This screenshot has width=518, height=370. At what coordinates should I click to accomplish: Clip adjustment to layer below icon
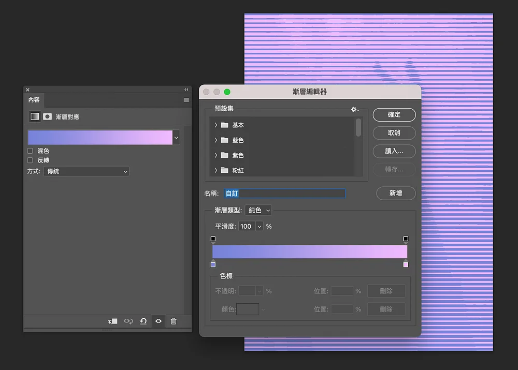112,321
